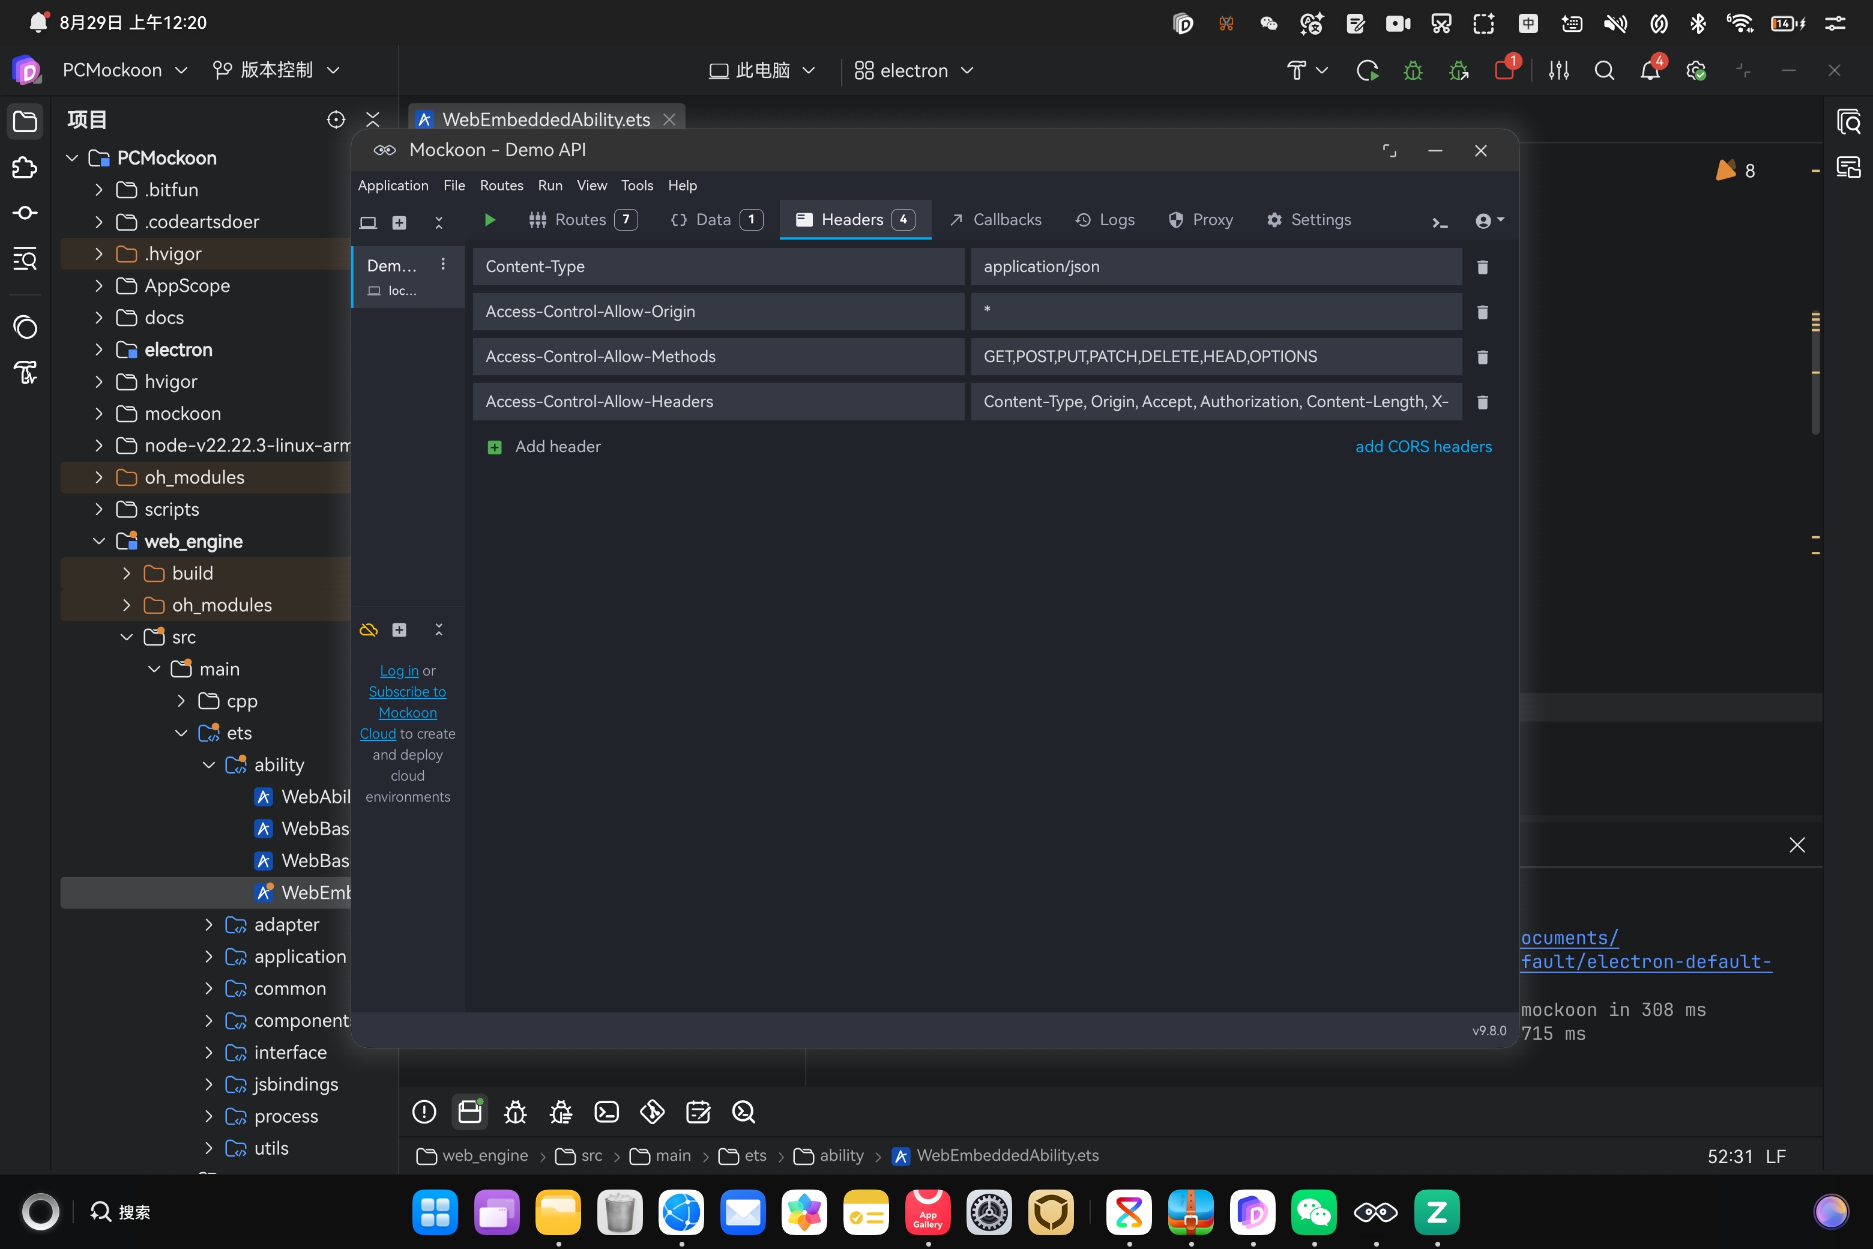Screen dimensions: 1873x1249
Task: Expand the mockoon folder
Action: pos(98,413)
